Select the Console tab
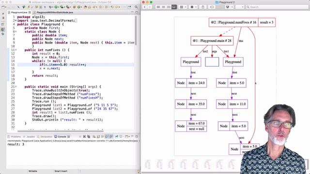 (62, 136)
